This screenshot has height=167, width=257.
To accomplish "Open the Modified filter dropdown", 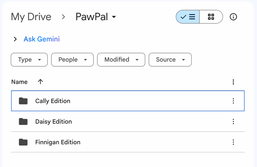I will (121, 60).
